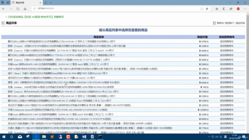Click the list icon beside 商品列表 heading

pos(3,23)
